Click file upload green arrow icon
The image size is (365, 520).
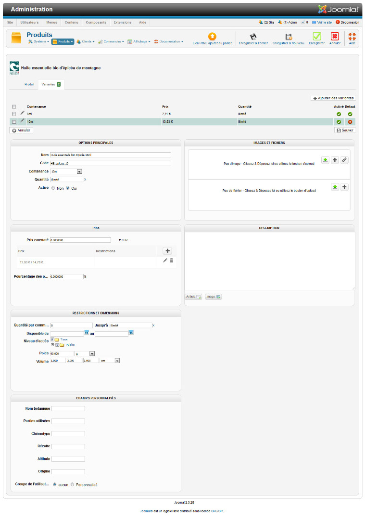point(335,187)
